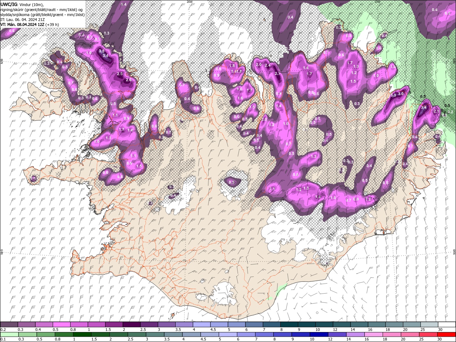
Task: Select the bright red 30 swatch, lower legend row
Action: [446, 335]
